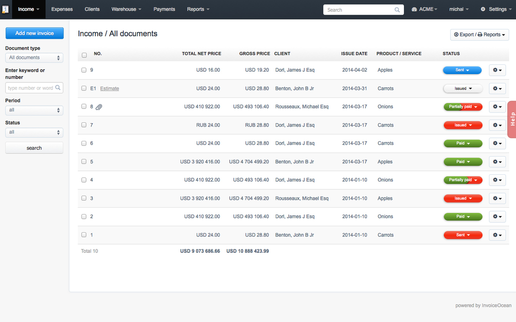Expand the Period filter dropdown
Screen dimensions: 516x322
[x=34, y=110]
